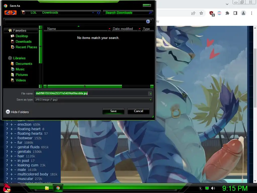This screenshot has height=193, width=257.
Task: Click the file list horizontal scrollbar thumb
Action: click(x=85, y=86)
